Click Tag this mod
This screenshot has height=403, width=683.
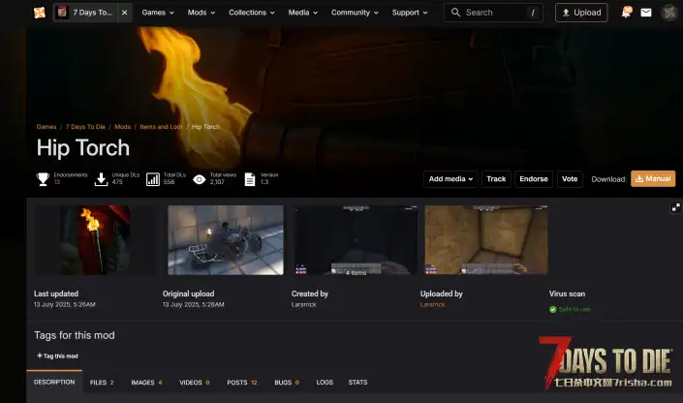click(57, 356)
